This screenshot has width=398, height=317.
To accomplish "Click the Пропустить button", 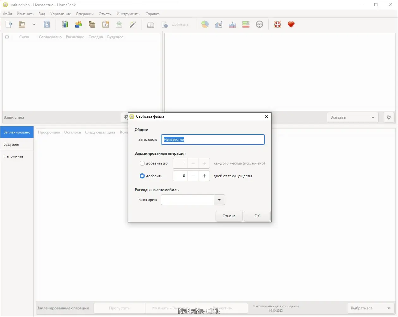I will 119,308.
